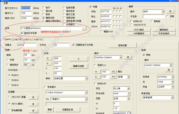Click the 帧率 fps field showing 60

(x=27, y=55)
